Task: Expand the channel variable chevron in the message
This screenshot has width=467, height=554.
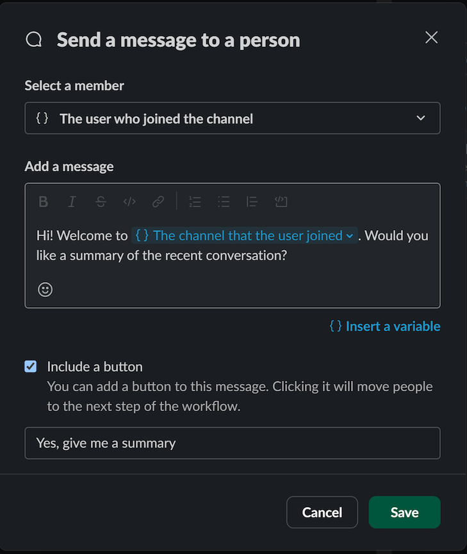Action: click(x=348, y=235)
